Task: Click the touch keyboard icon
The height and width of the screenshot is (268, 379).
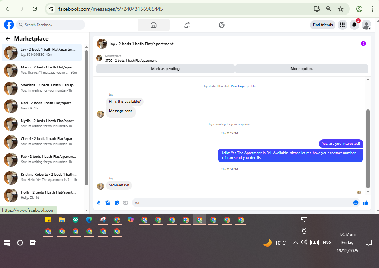Action: pyautogui.click(x=314, y=242)
